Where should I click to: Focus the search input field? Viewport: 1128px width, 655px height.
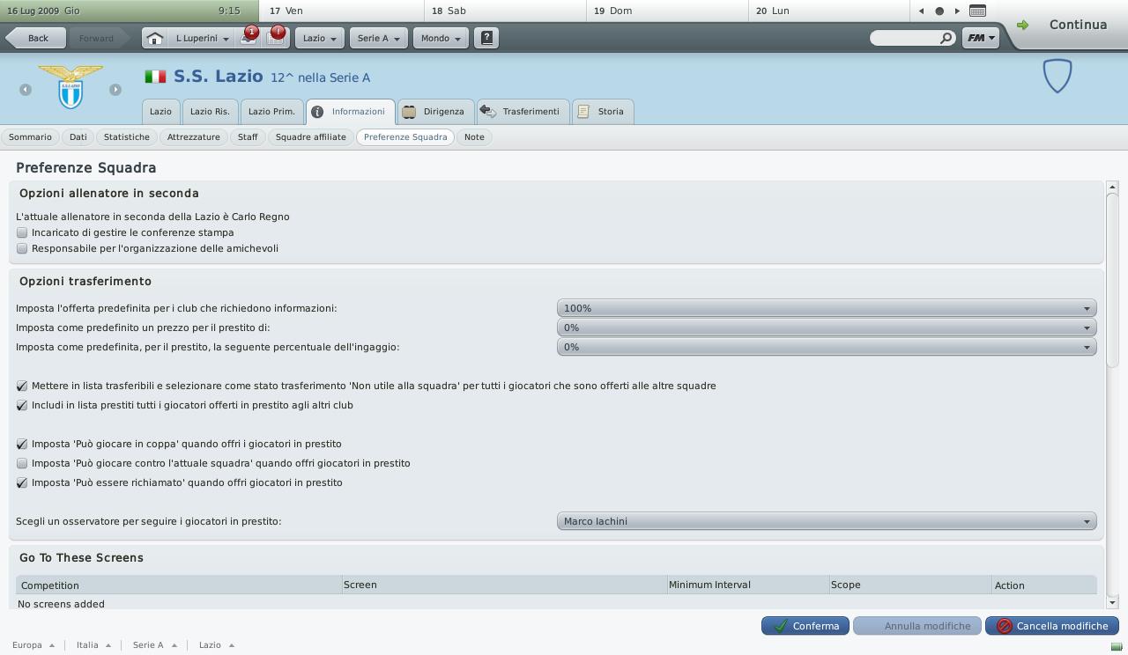[904, 38]
